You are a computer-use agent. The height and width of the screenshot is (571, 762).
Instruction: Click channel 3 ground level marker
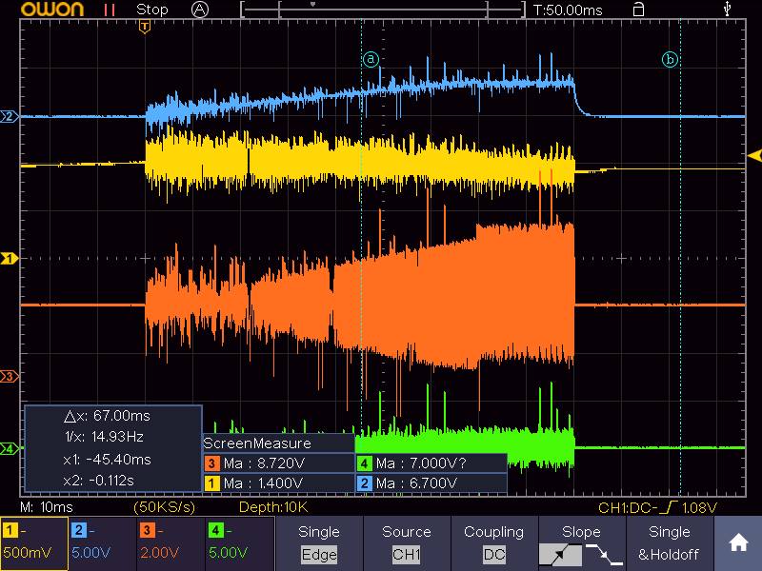coord(10,376)
